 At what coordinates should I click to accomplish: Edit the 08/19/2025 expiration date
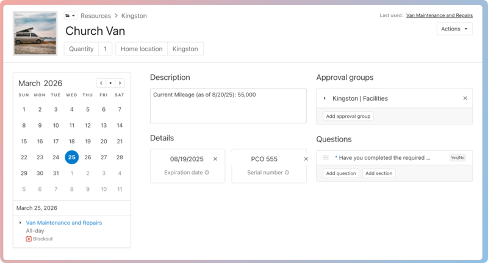tap(187, 159)
